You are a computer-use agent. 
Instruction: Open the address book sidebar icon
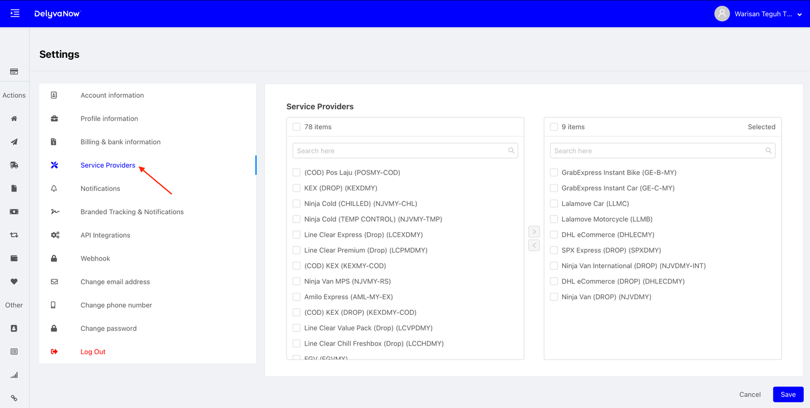tap(14, 328)
